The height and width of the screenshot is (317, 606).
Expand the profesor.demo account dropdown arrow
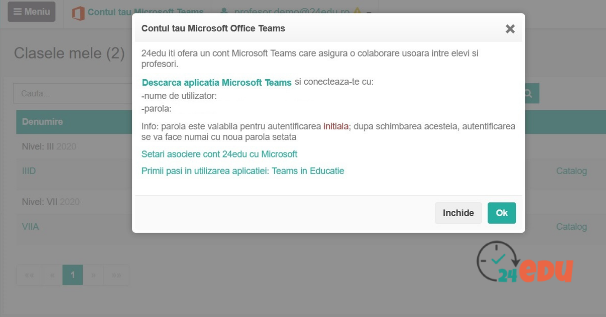coord(369,13)
